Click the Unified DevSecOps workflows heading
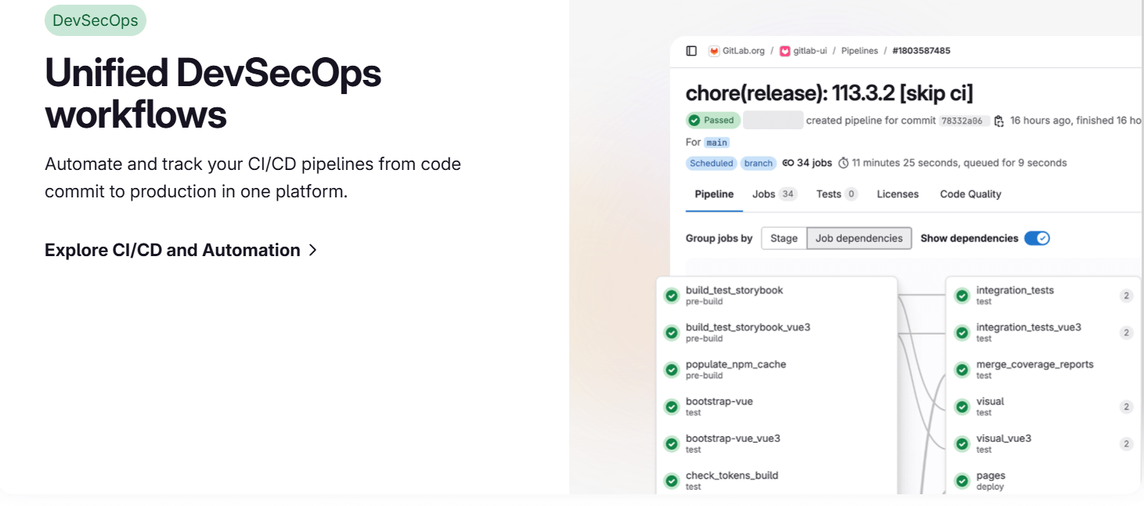1144x506 pixels. click(x=213, y=93)
